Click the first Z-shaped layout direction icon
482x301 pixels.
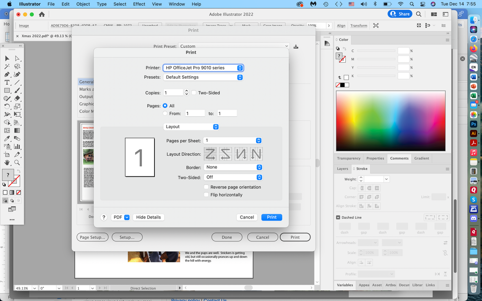(x=210, y=154)
